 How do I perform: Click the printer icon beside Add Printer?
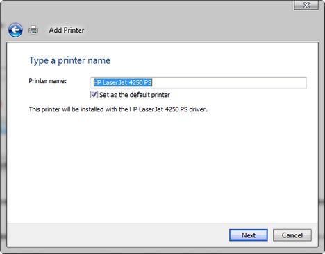(33, 30)
